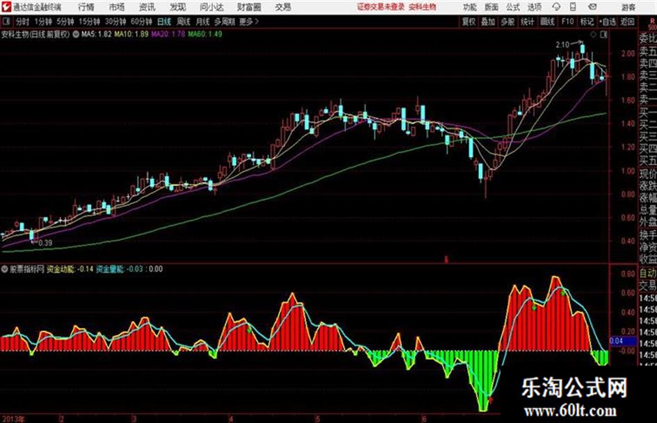Viewport: 657px width, 423px height.
Task: Click the 复权 toolbar button
Action: point(469,22)
